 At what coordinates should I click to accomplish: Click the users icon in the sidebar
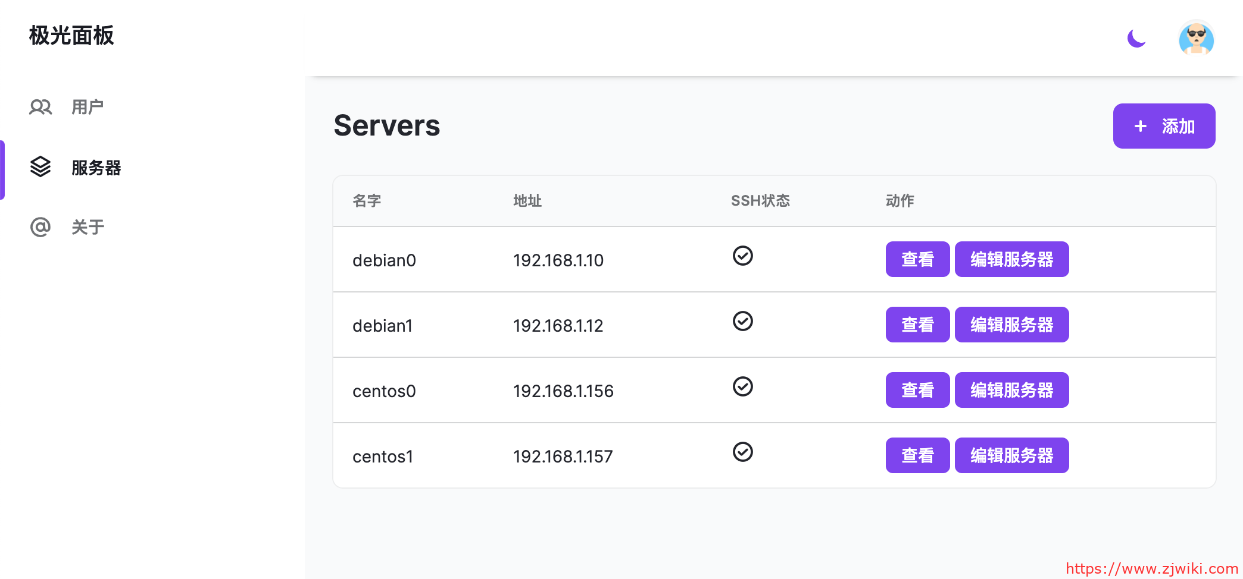point(40,107)
